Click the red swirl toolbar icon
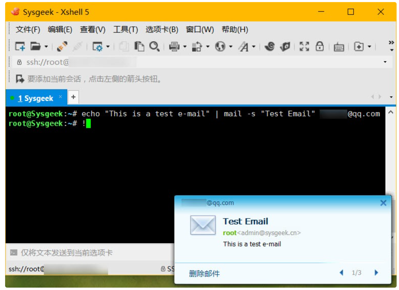This screenshot has width=399, height=290. coord(270,46)
